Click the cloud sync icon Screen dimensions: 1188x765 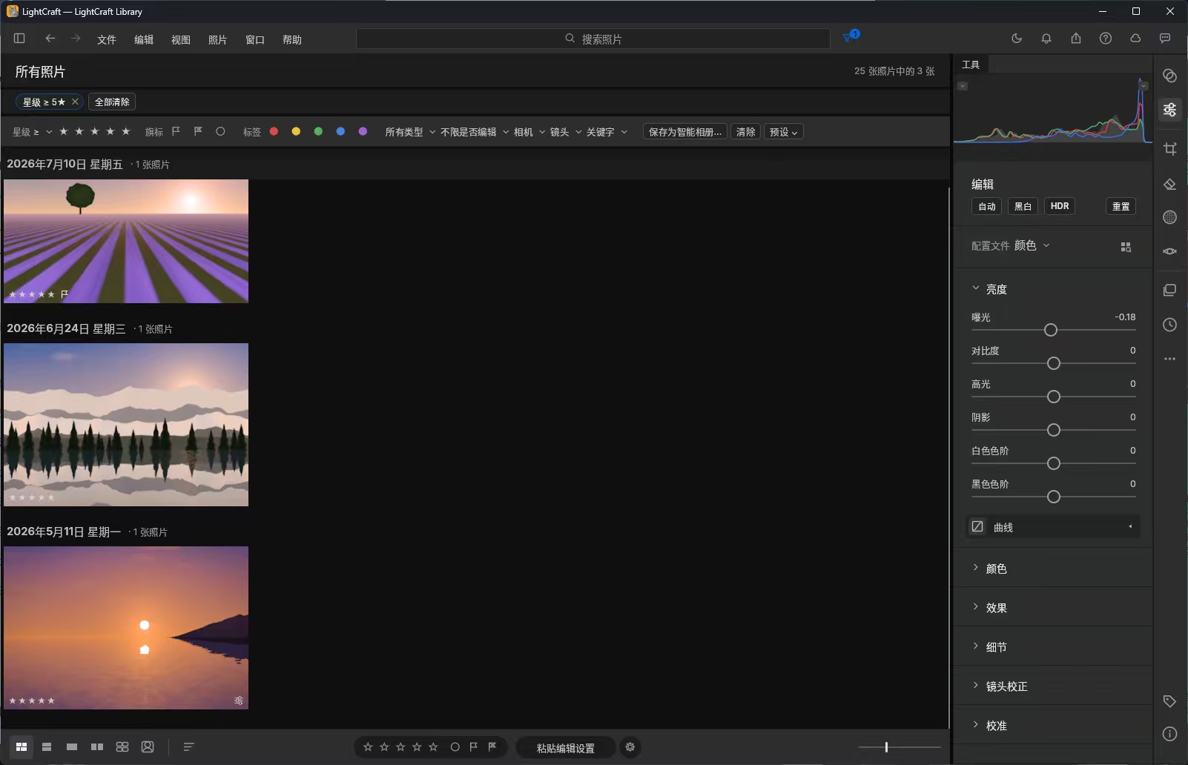tap(1135, 39)
